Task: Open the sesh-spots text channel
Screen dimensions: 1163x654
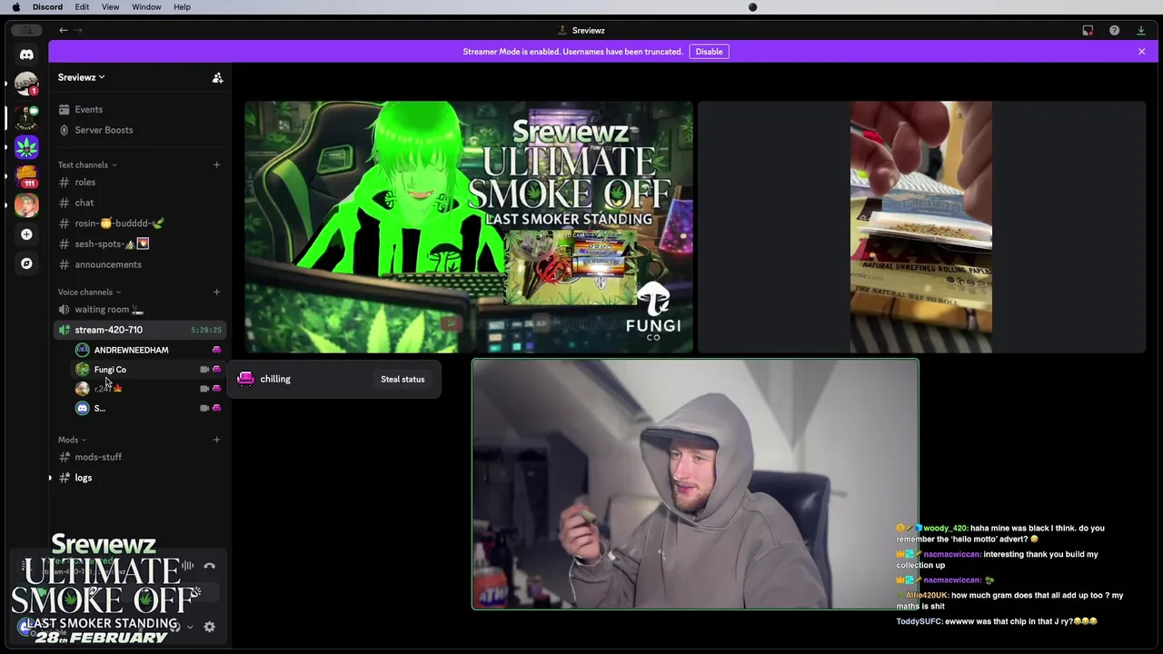Action: click(139, 244)
